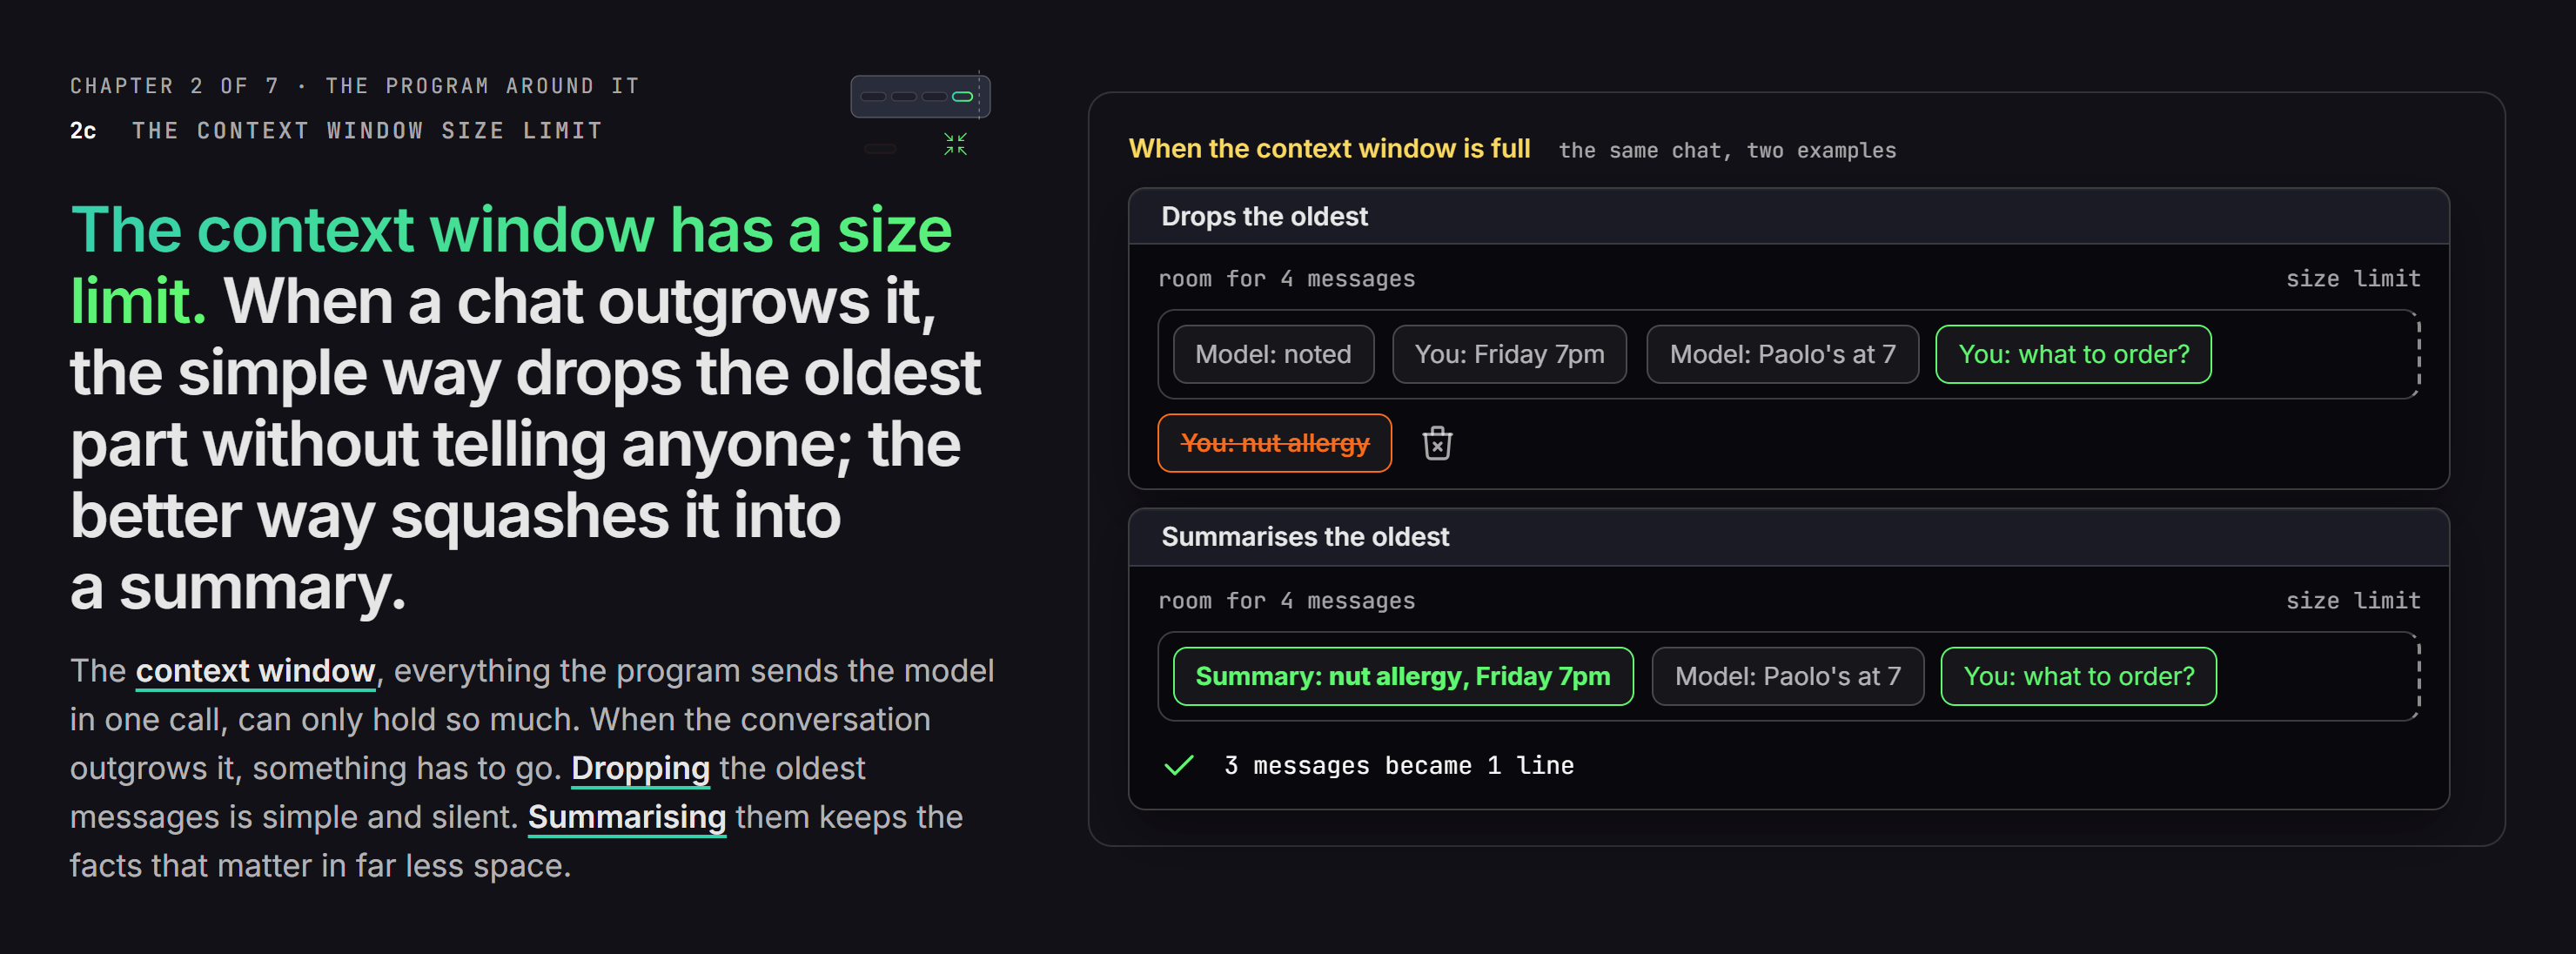Open the 'Summarising' underlined term

click(x=627, y=817)
